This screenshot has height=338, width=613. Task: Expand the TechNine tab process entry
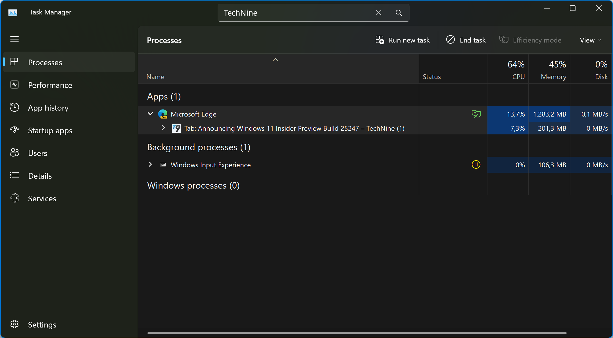(x=163, y=128)
